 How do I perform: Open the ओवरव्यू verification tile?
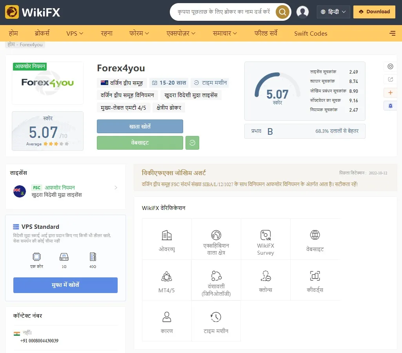click(x=167, y=239)
